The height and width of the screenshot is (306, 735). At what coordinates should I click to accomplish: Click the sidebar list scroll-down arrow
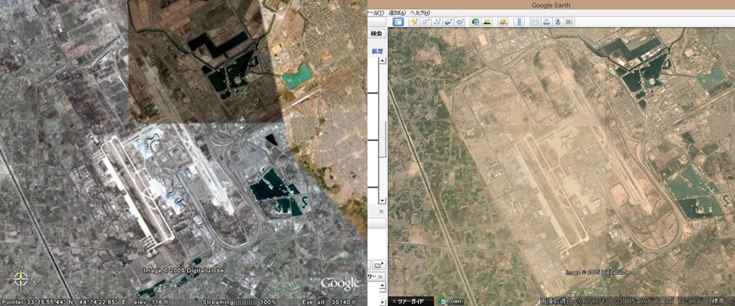pyautogui.click(x=382, y=200)
